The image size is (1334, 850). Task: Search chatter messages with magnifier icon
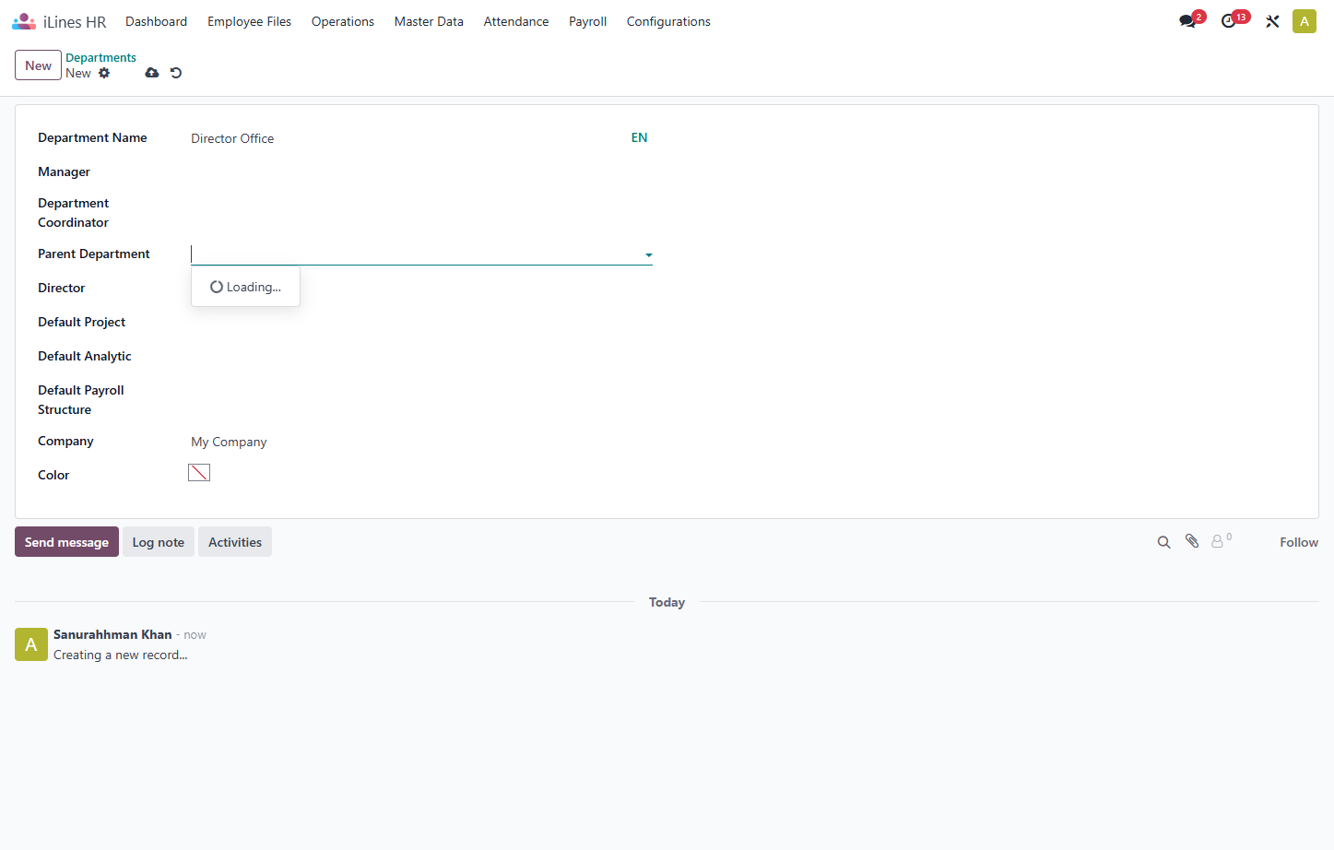click(x=1164, y=542)
